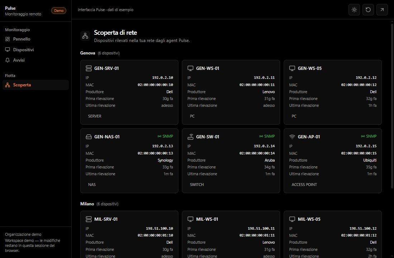Toggle the light/dark theme sun icon
The width and height of the screenshot is (394, 258).
(354, 10)
